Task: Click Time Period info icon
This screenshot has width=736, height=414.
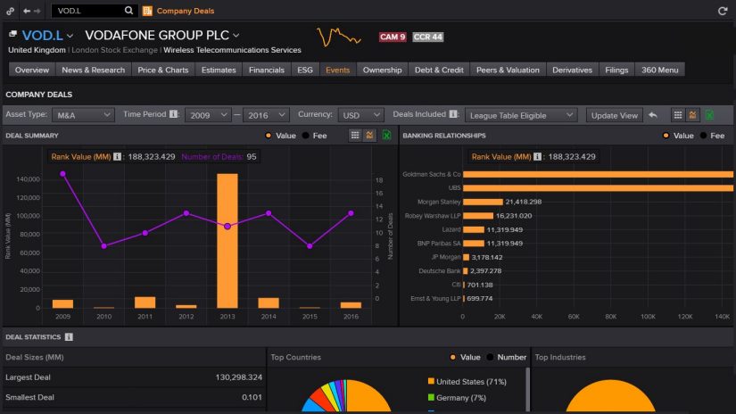Action: pos(173,114)
